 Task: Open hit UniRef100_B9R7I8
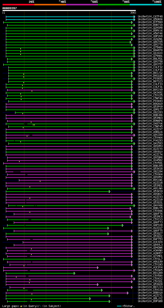coord(150,25)
